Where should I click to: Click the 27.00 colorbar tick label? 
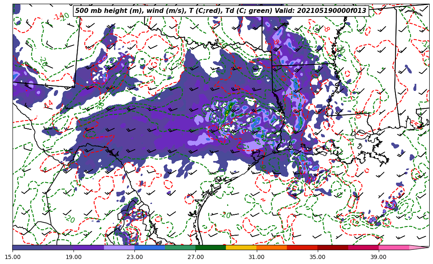(195, 257)
